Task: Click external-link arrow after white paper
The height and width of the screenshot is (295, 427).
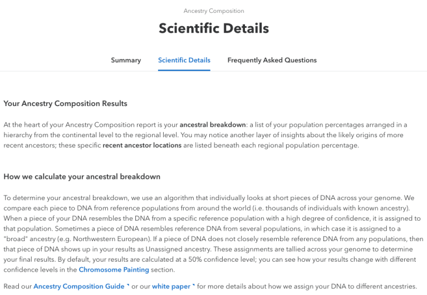Action: pos(194,286)
